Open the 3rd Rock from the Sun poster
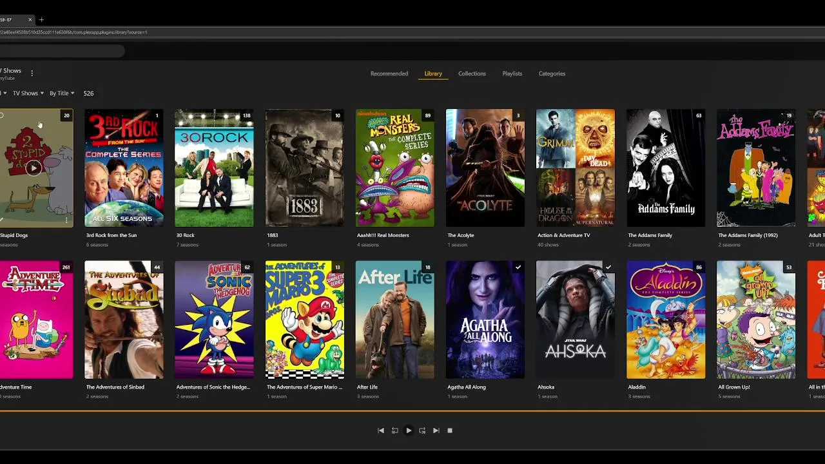This screenshot has width=825, height=464. point(124,168)
